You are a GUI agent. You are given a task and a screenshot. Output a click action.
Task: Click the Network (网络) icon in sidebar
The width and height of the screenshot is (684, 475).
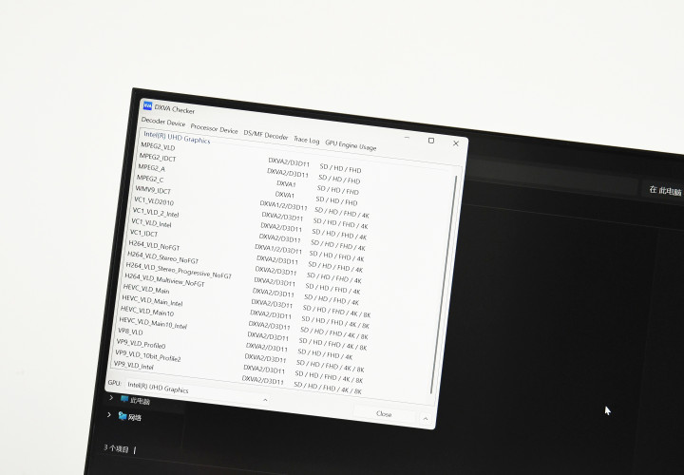123,416
